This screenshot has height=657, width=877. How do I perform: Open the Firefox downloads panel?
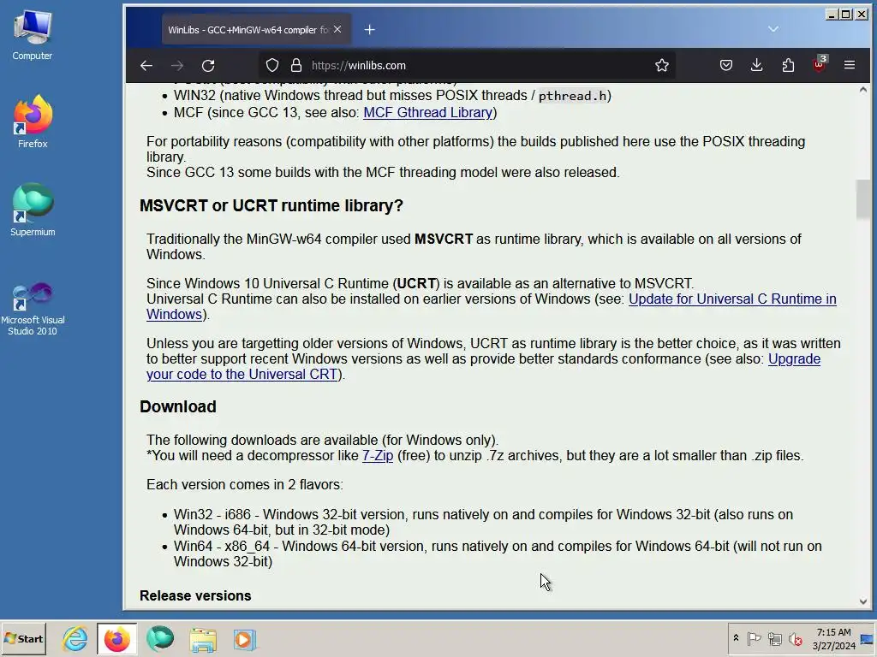757,65
